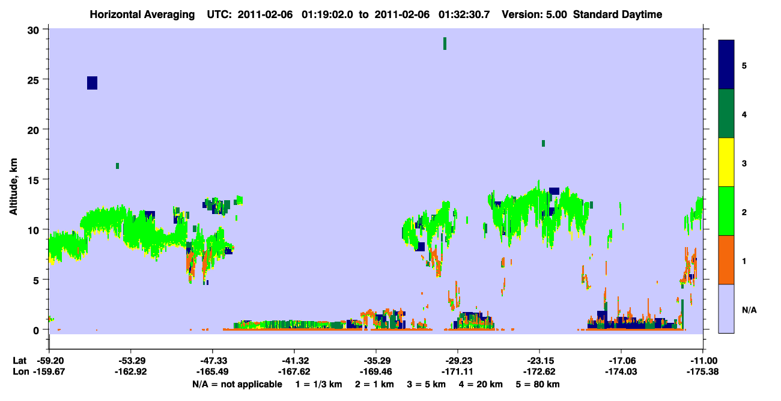Click the dark blue square near 25 km altitude

click(92, 83)
